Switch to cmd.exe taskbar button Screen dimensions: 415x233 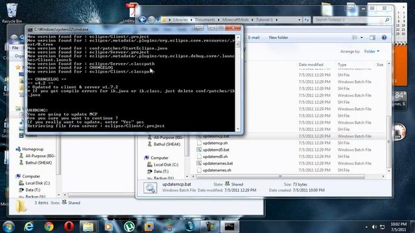[230, 227]
